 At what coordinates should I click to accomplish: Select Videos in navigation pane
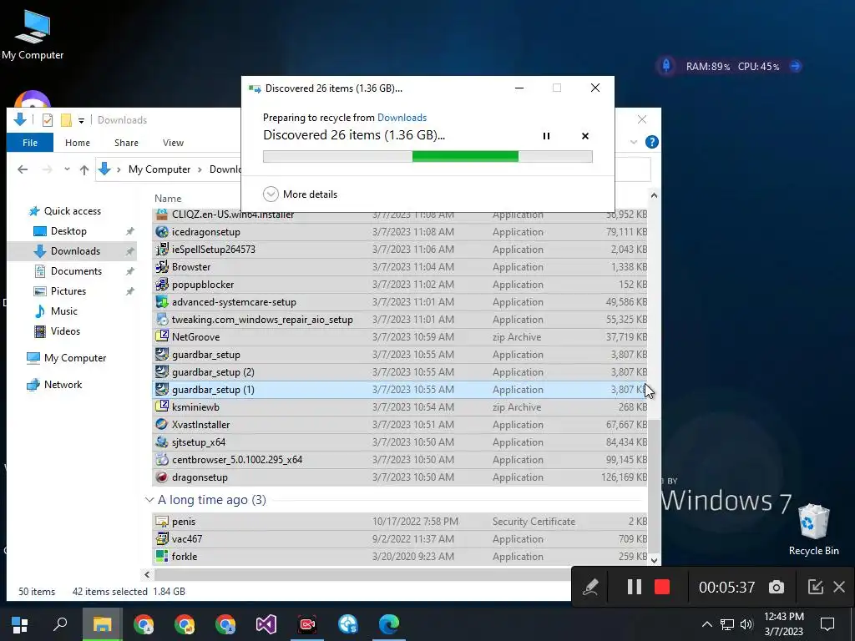click(x=58, y=331)
